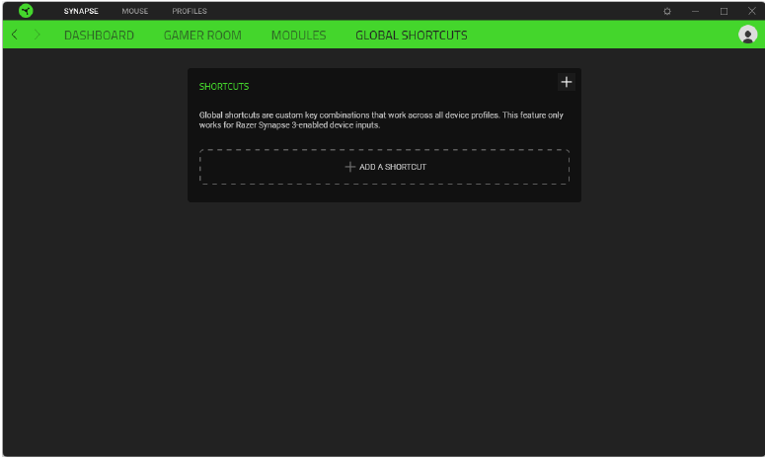The width and height of the screenshot is (765, 458).
Task: Open the Modules tab
Action: pyautogui.click(x=298, y=36)
